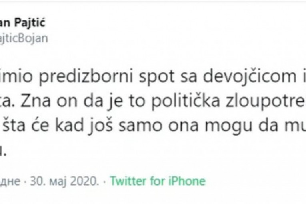Open the Twitter for iPhone source link
306x204 pixels.
[x=158, y=181]
